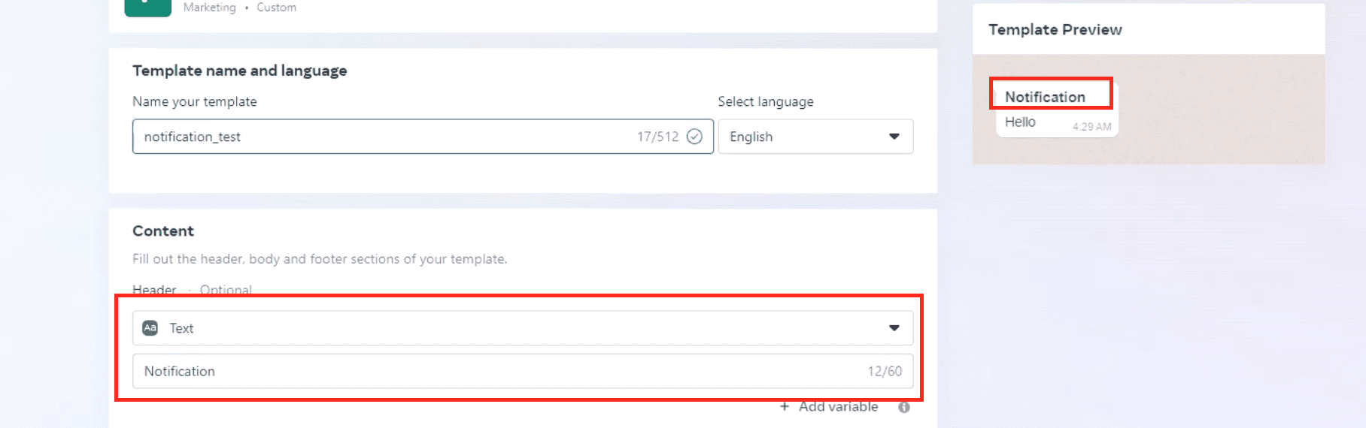Click the 4:29 AM timestamp in preview
This screenshot has width=1366, height=428.
(1091, 127)
